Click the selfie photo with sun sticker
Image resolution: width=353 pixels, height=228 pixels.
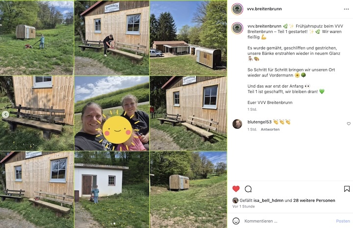(x=112, y=113)
